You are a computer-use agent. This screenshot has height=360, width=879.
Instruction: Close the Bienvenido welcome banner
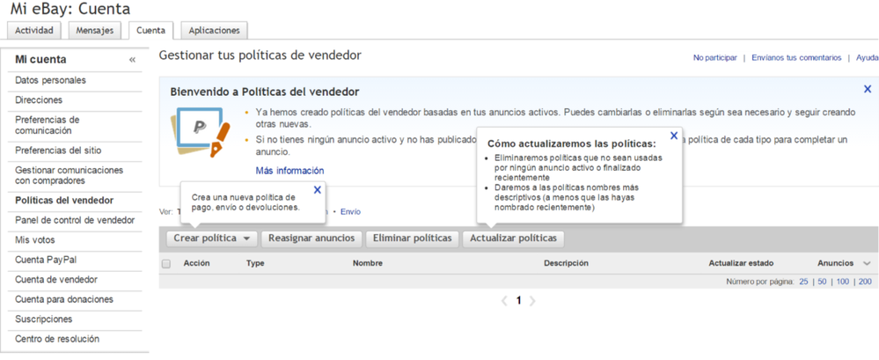point(868,89)
